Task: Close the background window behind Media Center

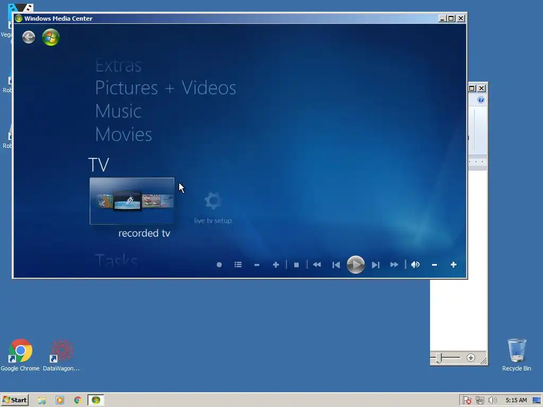Action: [481, 89]
